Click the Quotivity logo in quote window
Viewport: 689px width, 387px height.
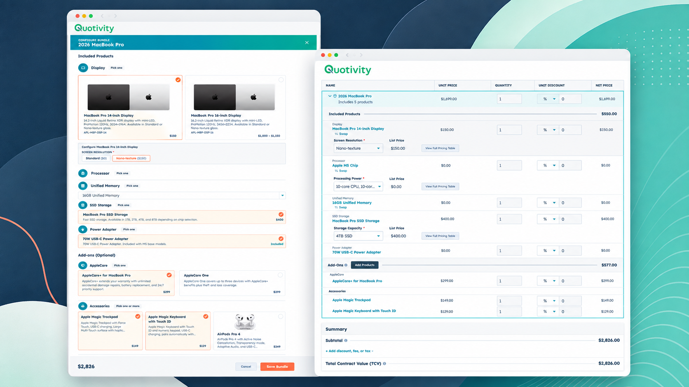pyautogui.click(x=348, y=70)
